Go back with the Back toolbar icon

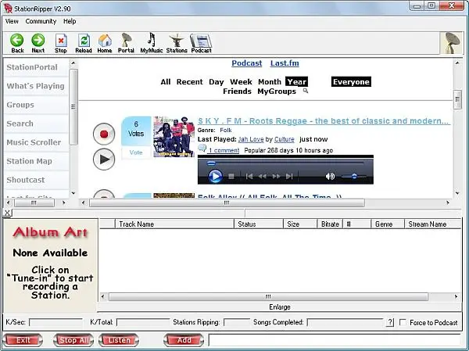tap(17, 43)
